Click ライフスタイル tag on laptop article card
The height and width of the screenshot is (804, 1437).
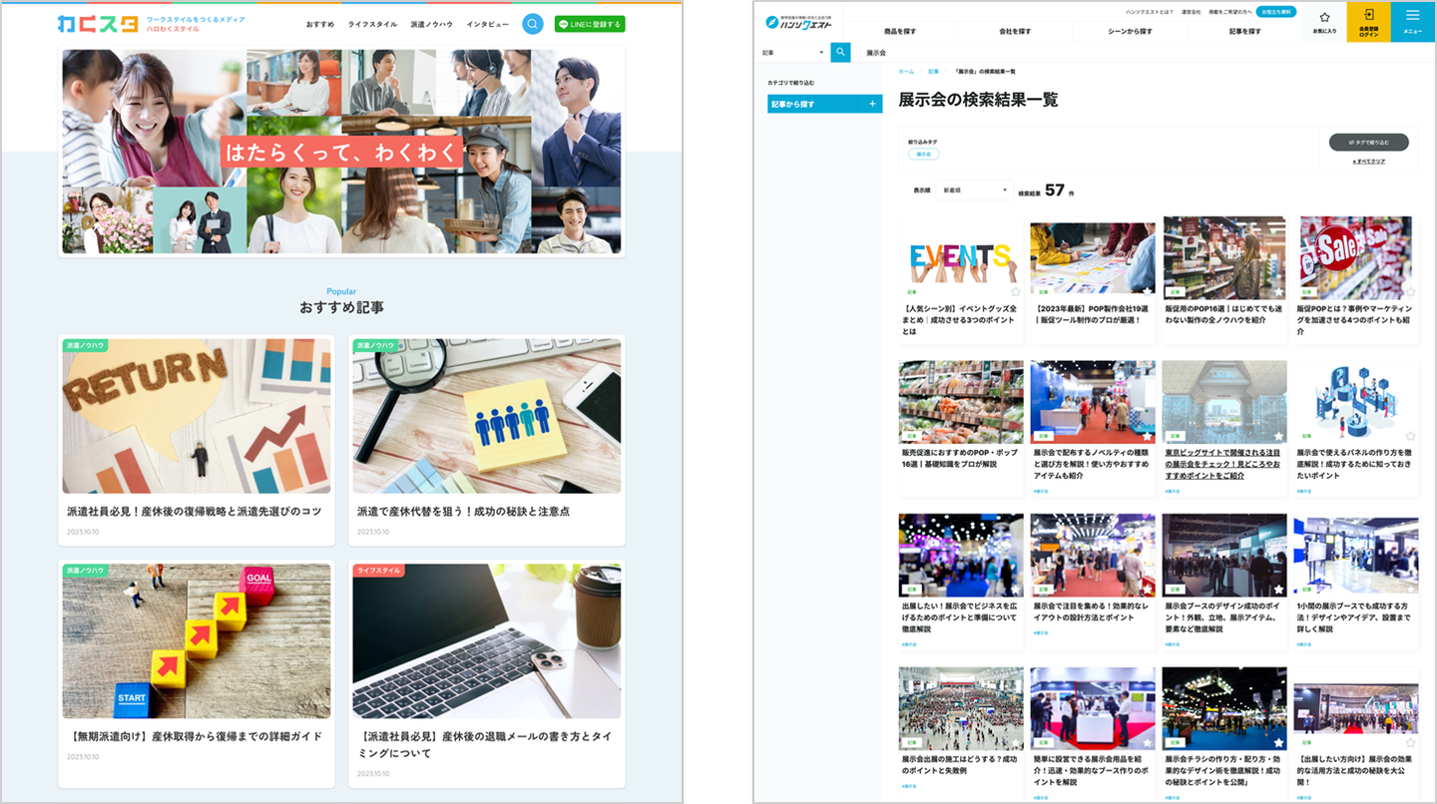[x=378, y=571]
